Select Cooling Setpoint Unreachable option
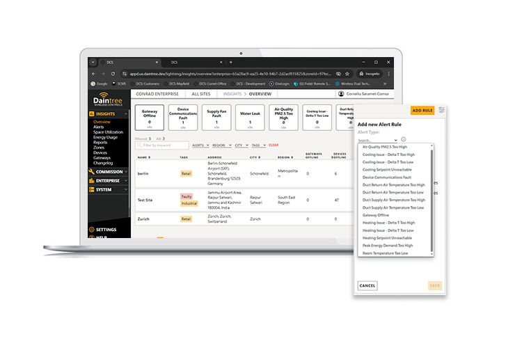522x348 pixels. pos(387,170)
